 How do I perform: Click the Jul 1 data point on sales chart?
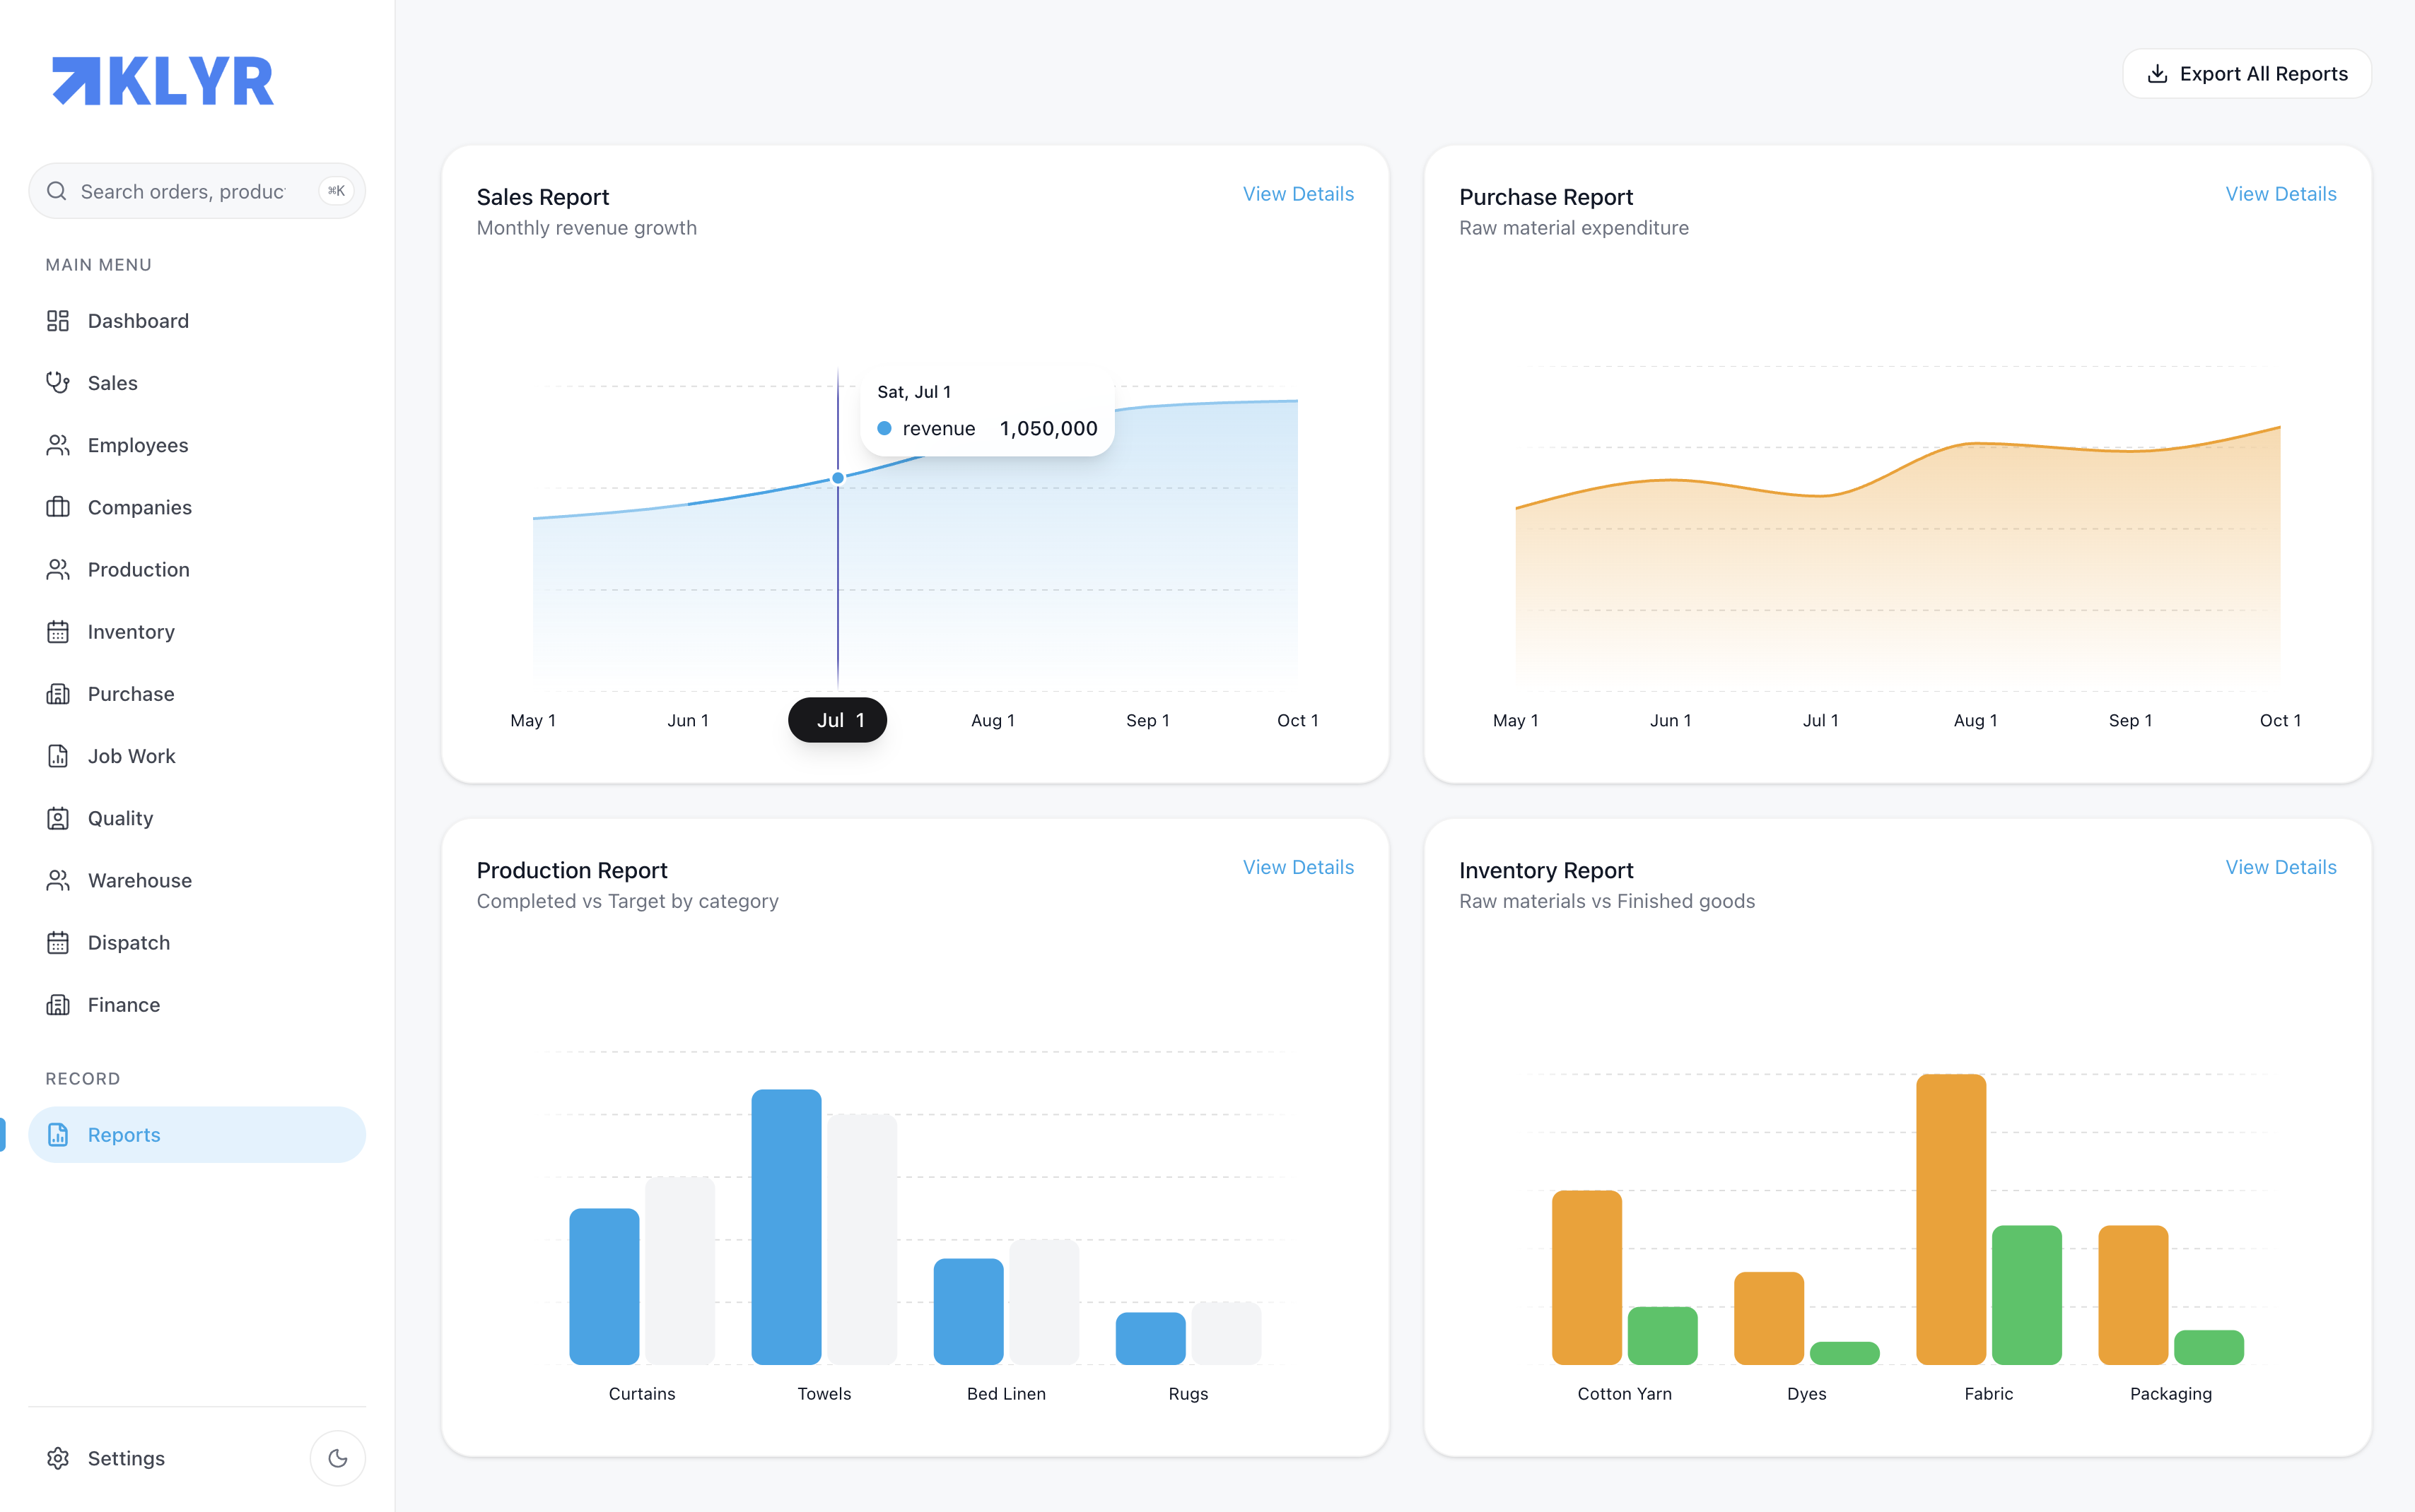(x=838, y=478)
